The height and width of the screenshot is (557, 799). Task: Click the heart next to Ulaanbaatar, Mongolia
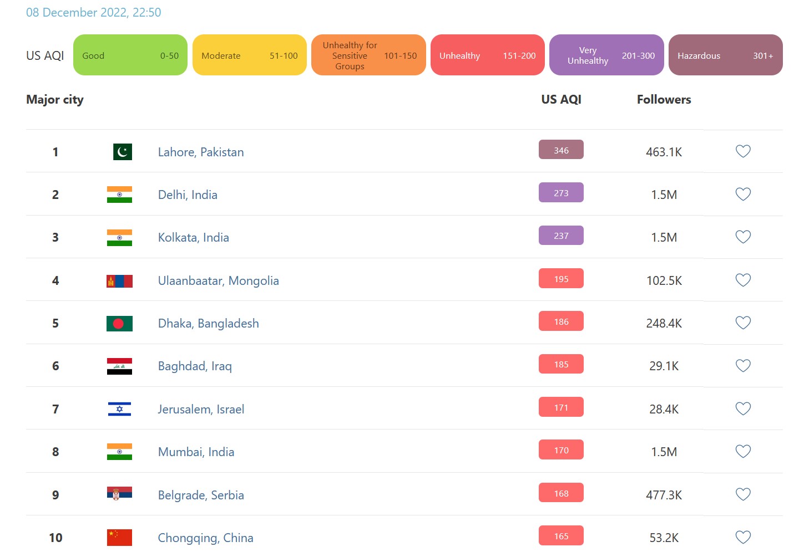pos(743,280)
